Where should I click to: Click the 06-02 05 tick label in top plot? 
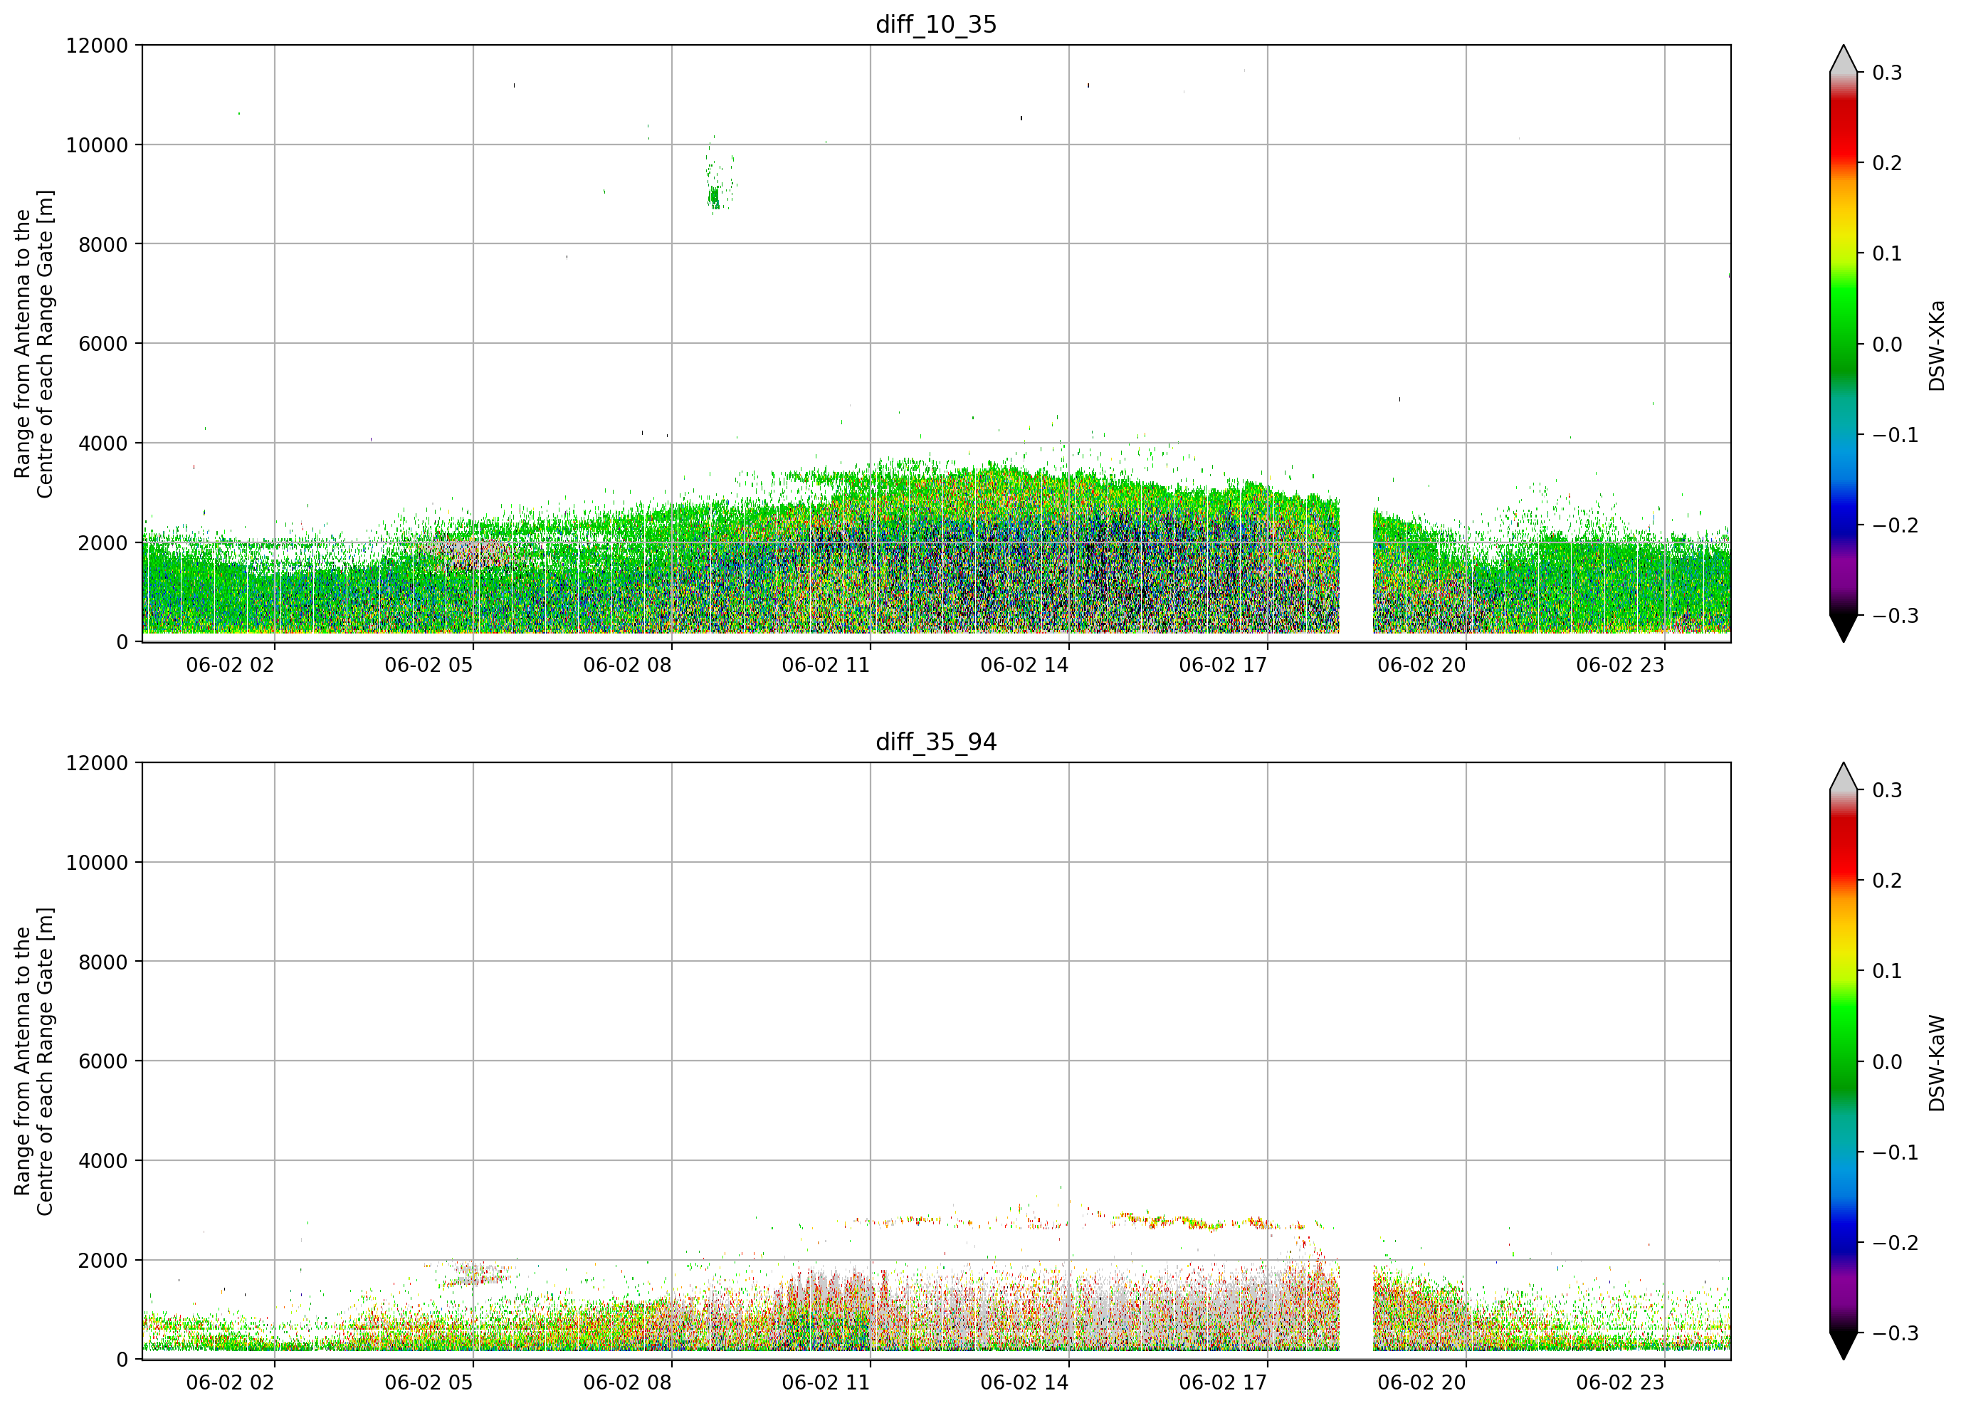tap(429, 665)
